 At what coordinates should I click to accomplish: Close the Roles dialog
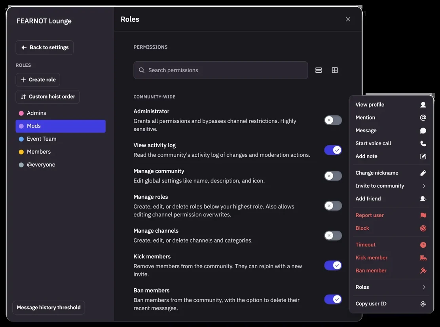click(348, 19)
